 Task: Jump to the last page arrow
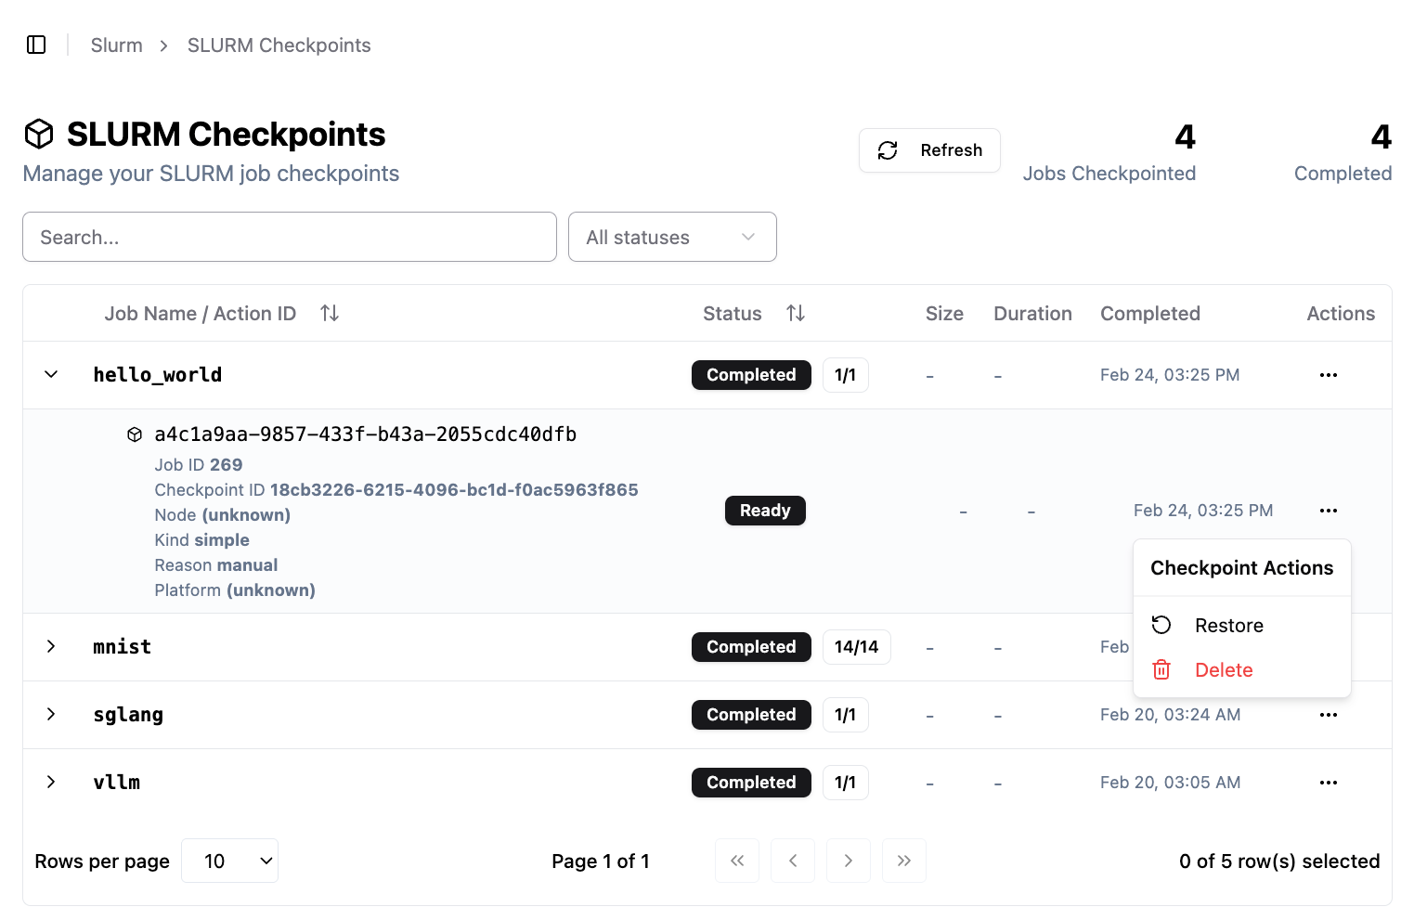(x=903, y=861)
